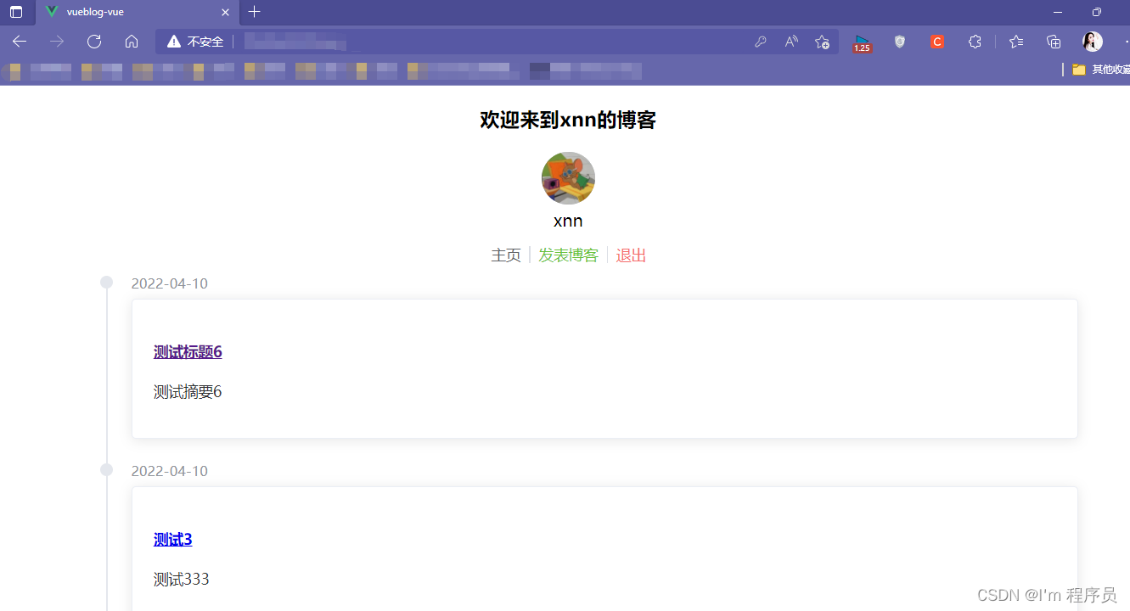Open the tab actions menu icon
The width and height of the screenshot is (1130, 611).
[16, 12]
